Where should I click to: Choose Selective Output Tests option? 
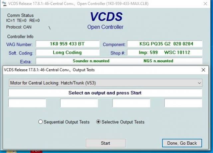coord(98,122)
